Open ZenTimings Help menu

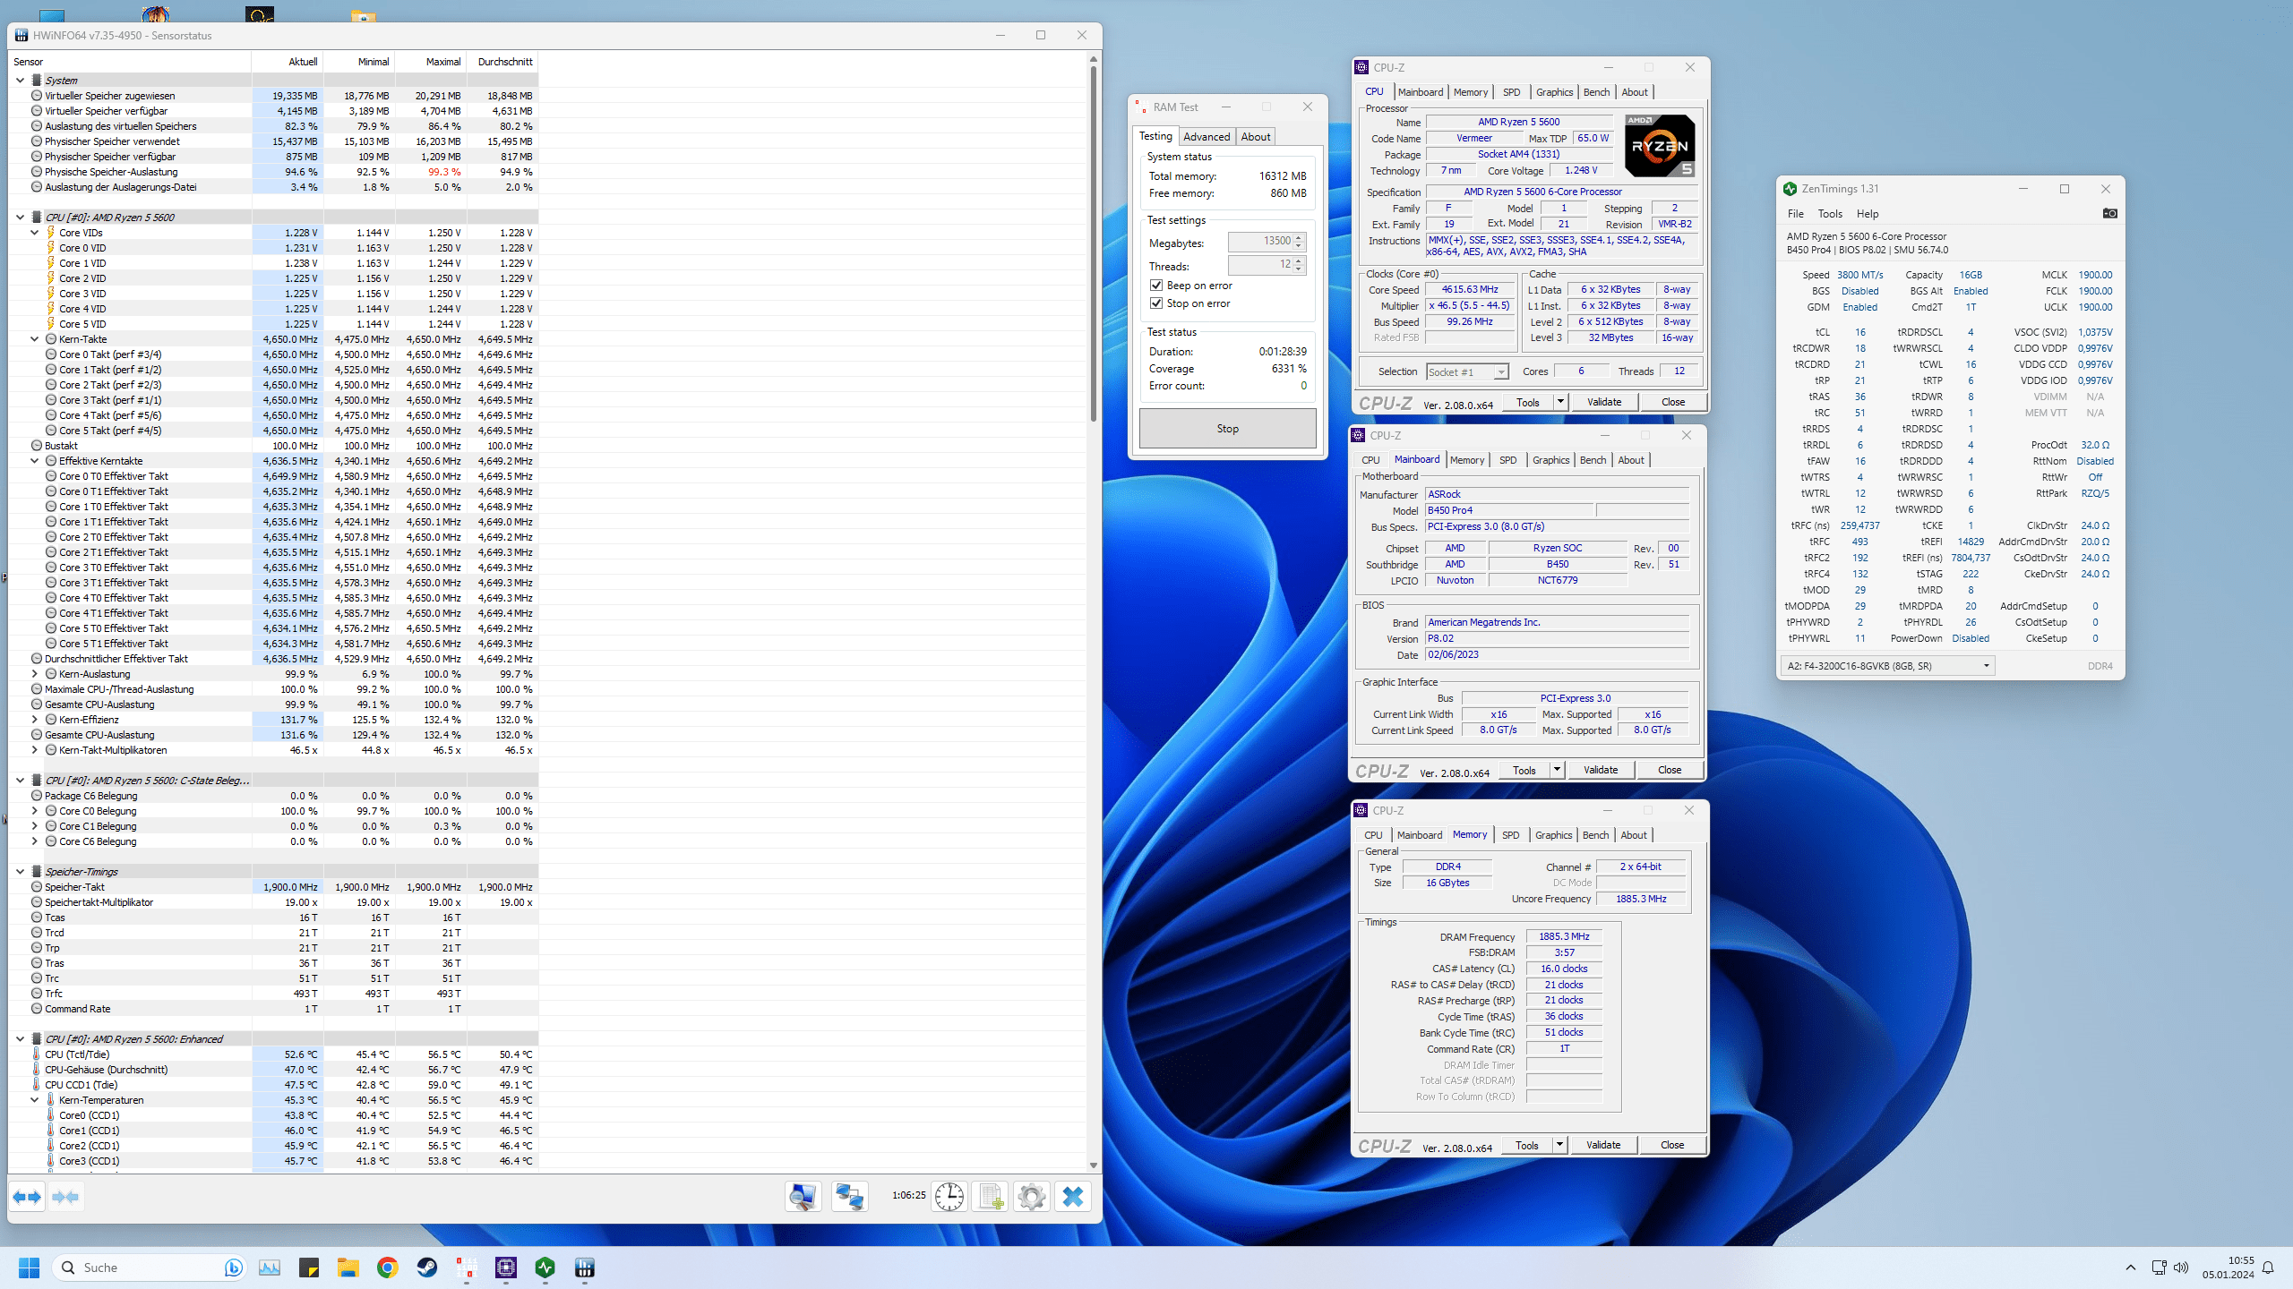coord(1868,214)
